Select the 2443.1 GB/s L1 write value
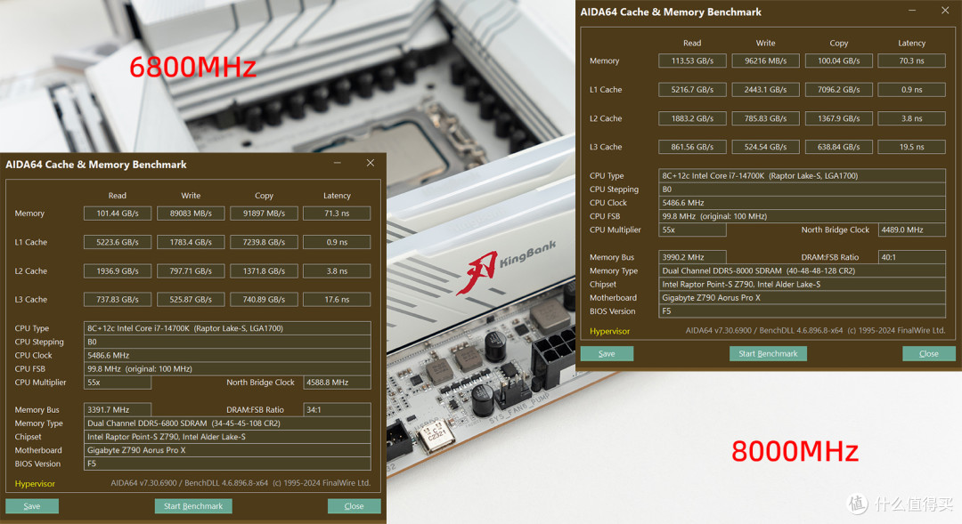This screenshot has width=962, height=524. [x=766, y=90]
